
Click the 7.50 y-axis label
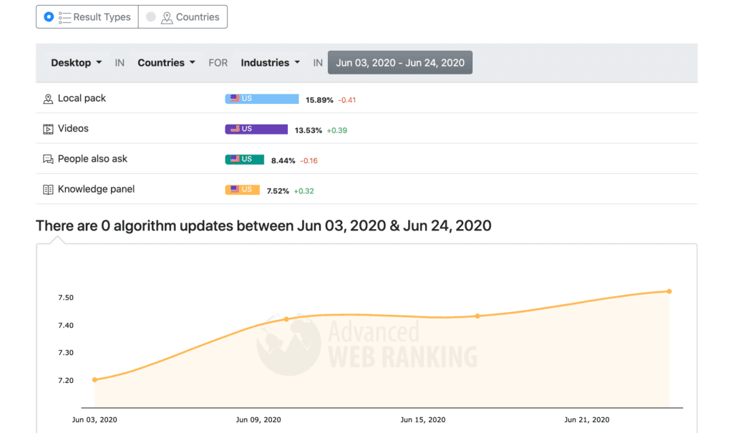[66, 298]
